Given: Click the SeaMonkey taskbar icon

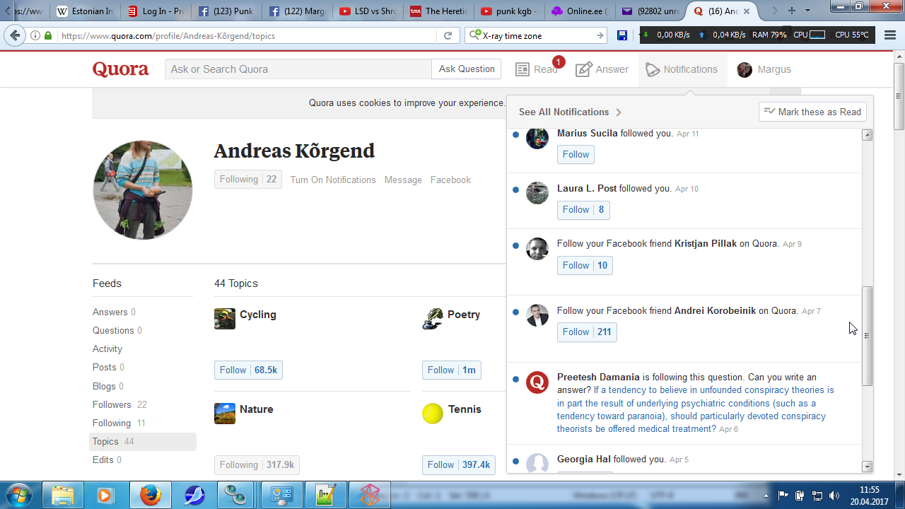Looking at the screenshot, I should click(193, 495).
